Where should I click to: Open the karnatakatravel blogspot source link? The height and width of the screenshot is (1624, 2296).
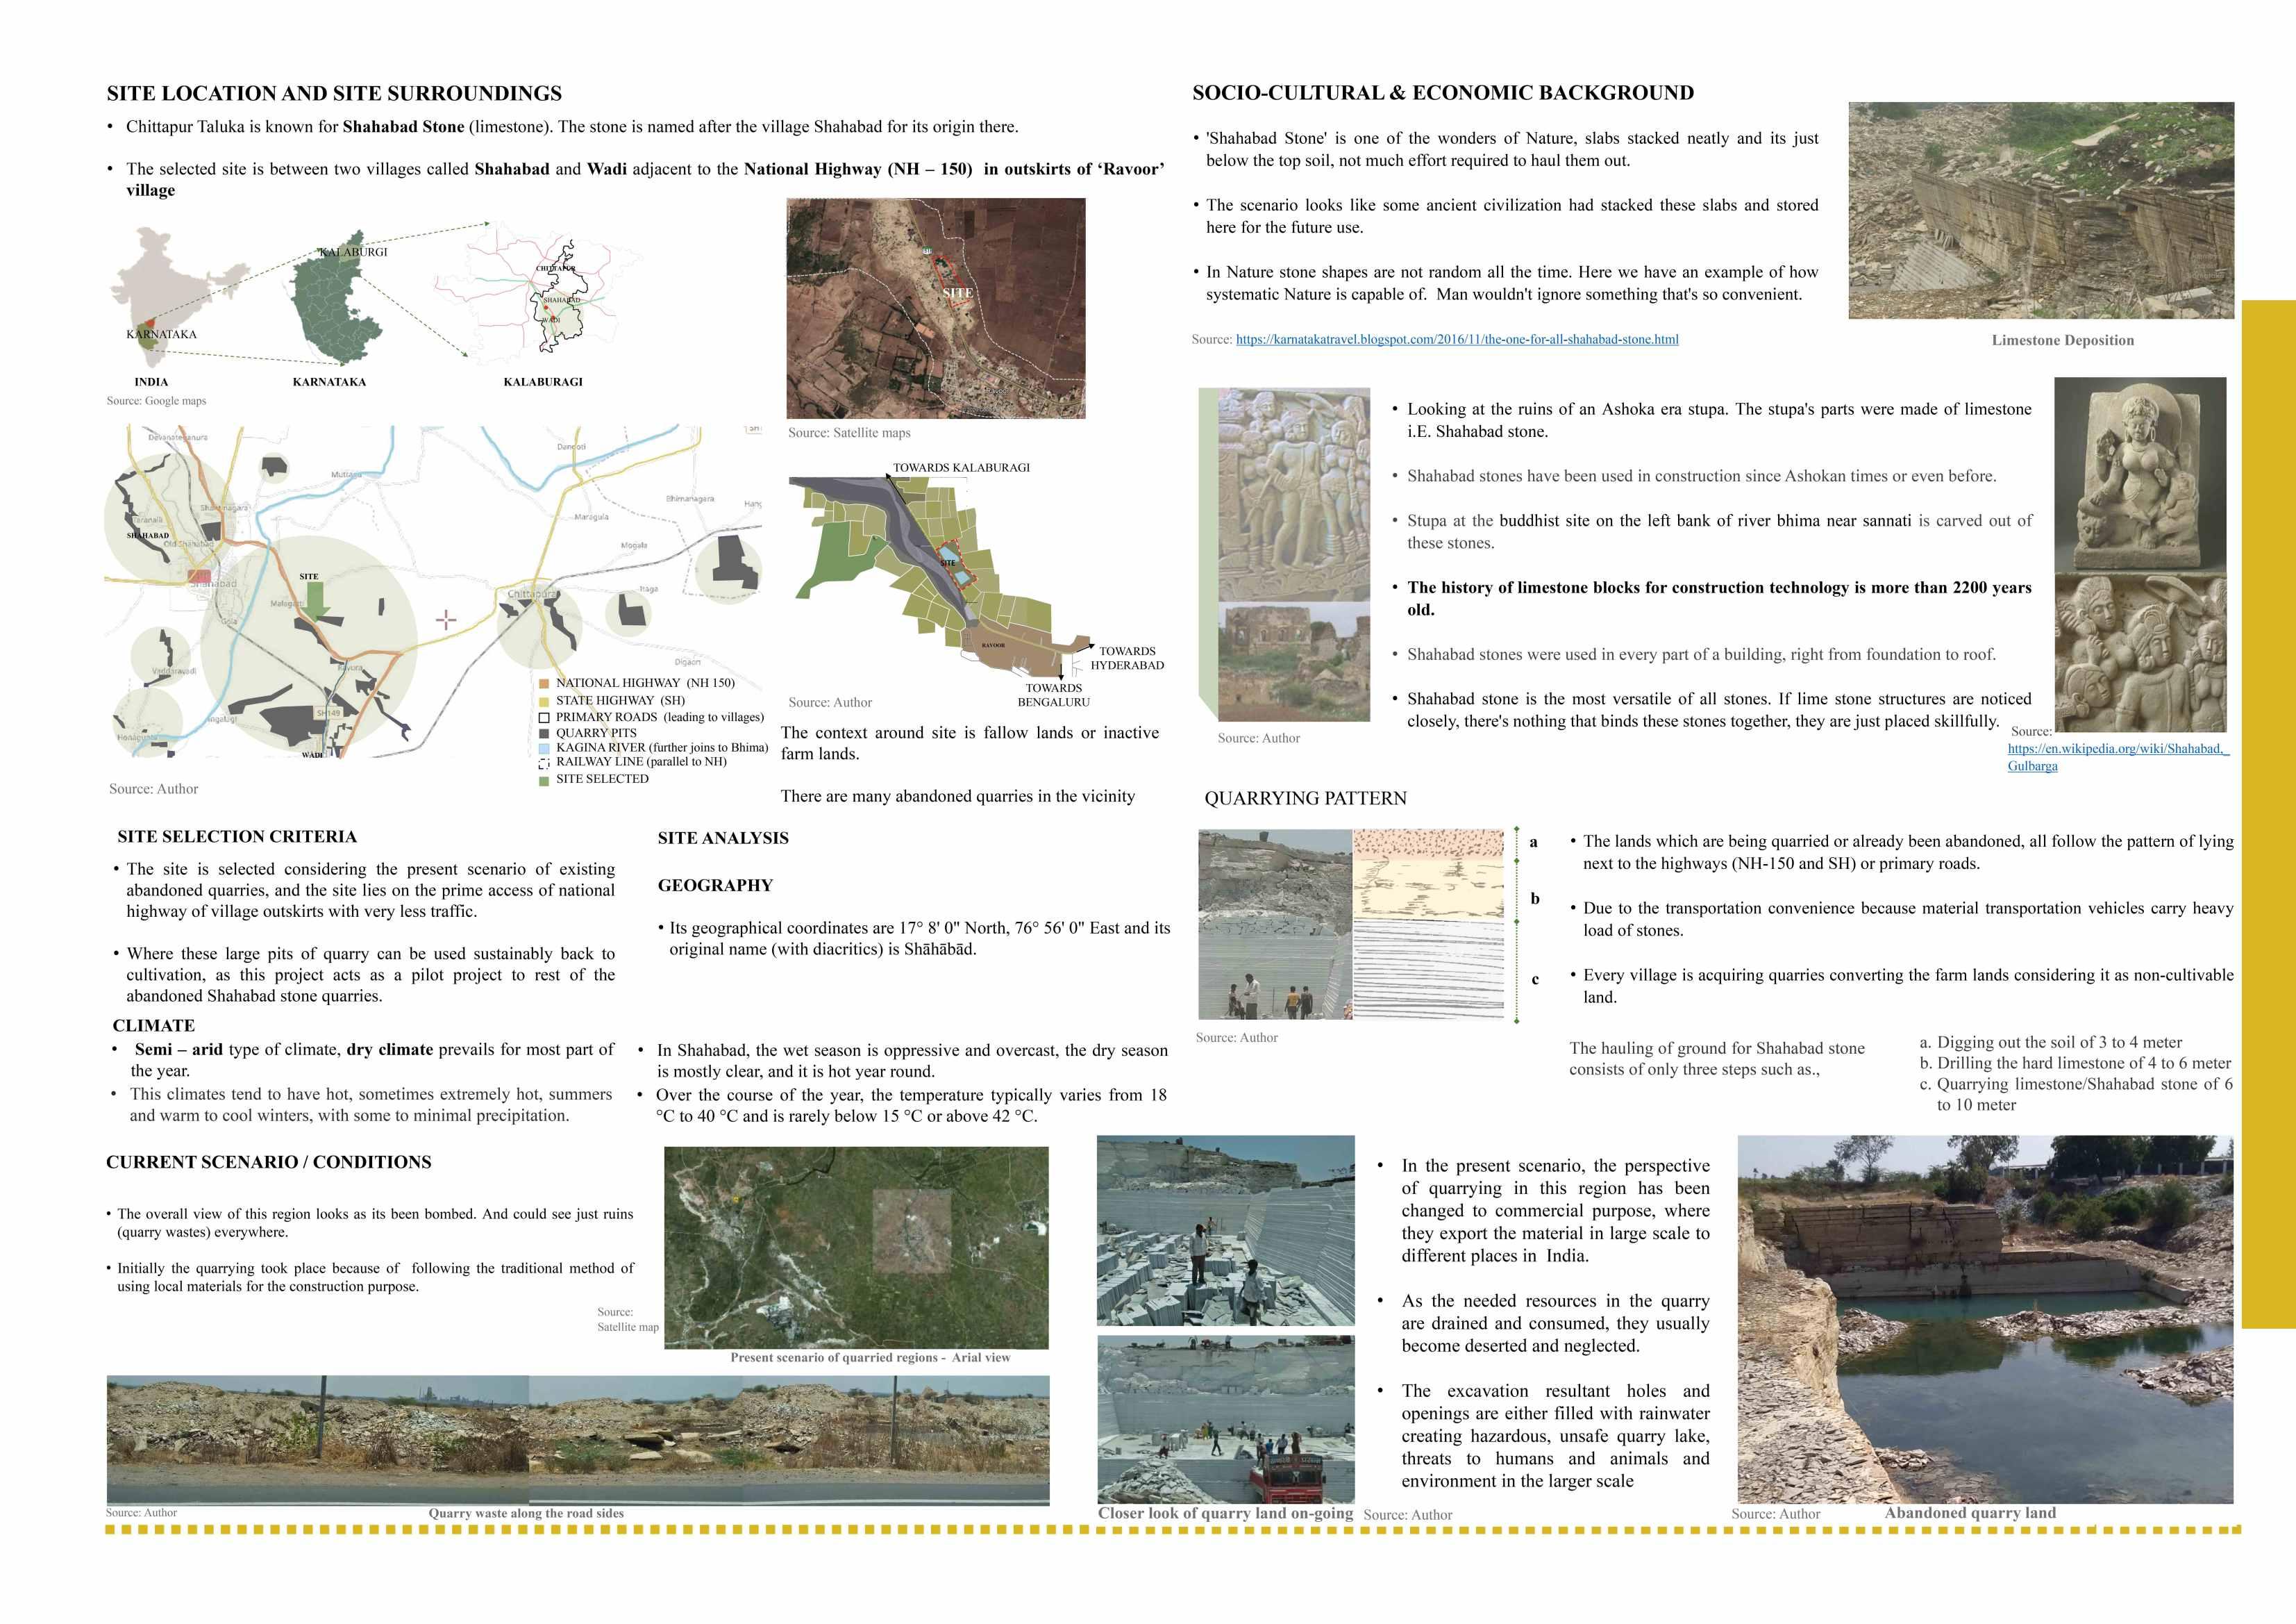click(1456, 339)
